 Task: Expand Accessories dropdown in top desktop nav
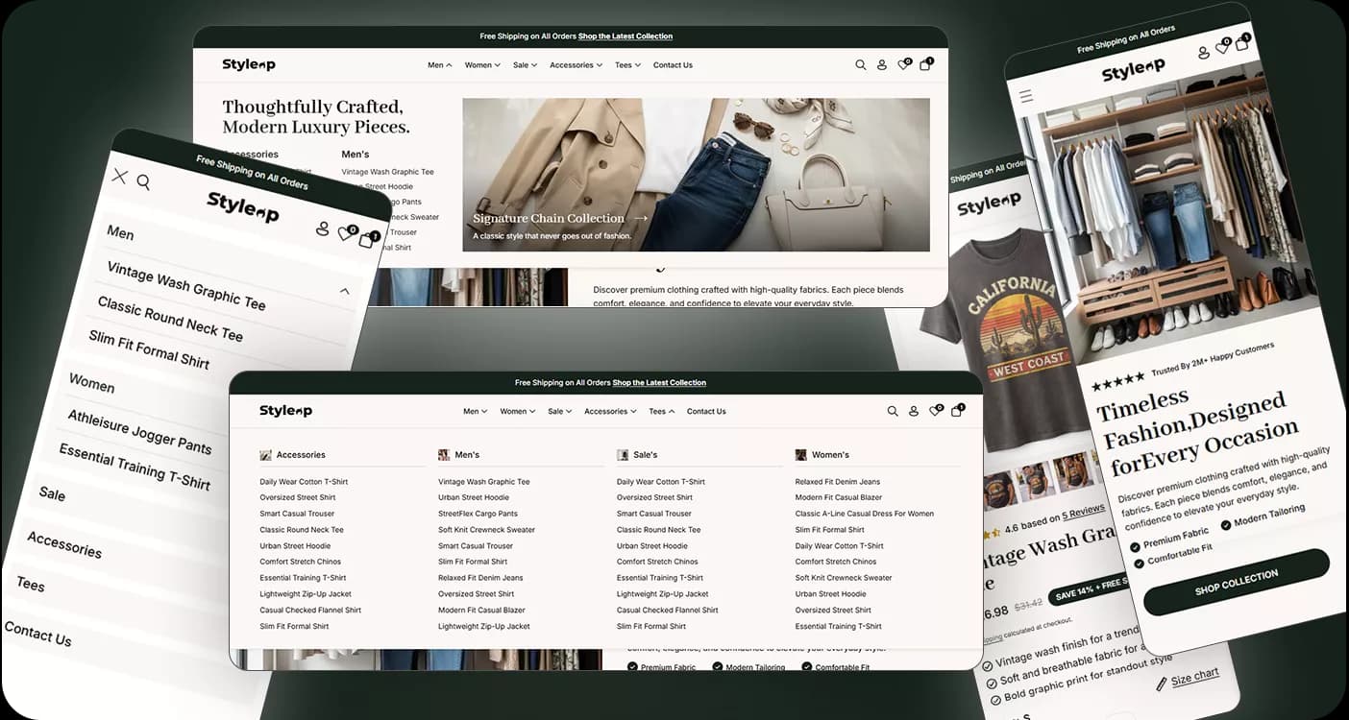coord(576,65)
